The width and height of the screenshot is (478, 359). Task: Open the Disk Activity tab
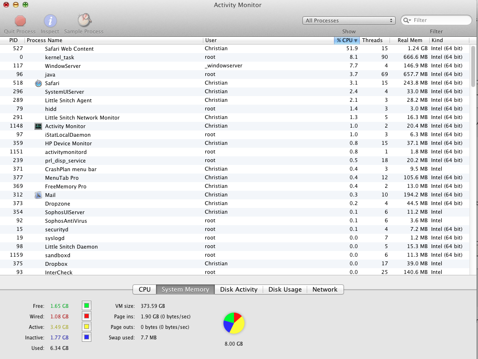(x=239, y=290)
